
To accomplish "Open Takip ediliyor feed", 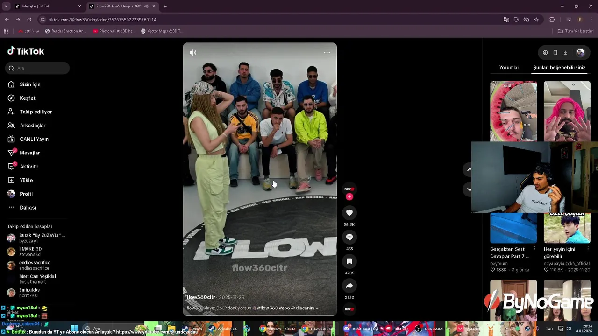I will tap(30, 112).
